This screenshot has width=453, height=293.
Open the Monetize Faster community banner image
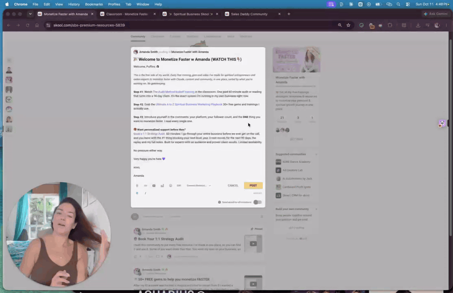point(296,60)
